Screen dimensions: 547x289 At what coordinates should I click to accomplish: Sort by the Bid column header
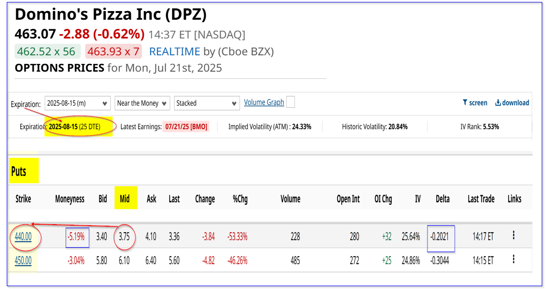(102, 199)
